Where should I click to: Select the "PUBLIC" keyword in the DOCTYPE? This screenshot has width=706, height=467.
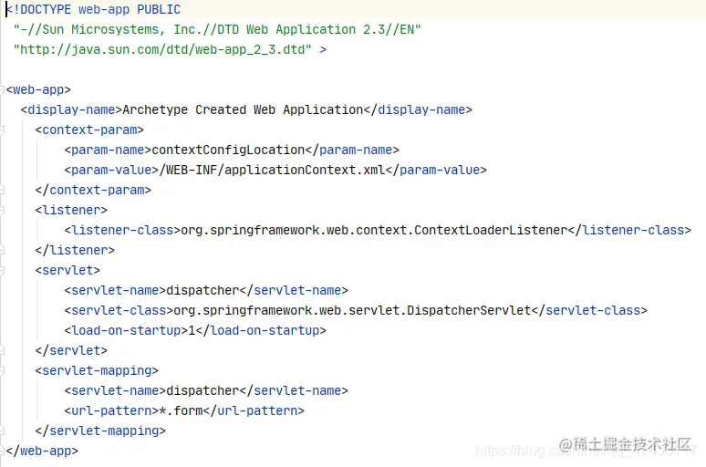click(159, 9)
